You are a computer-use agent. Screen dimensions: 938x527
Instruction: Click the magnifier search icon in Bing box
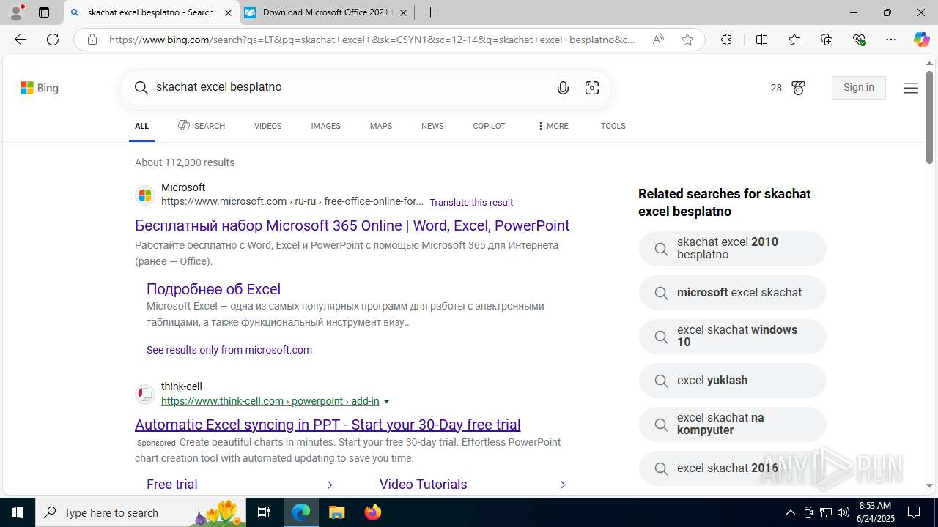141,88
